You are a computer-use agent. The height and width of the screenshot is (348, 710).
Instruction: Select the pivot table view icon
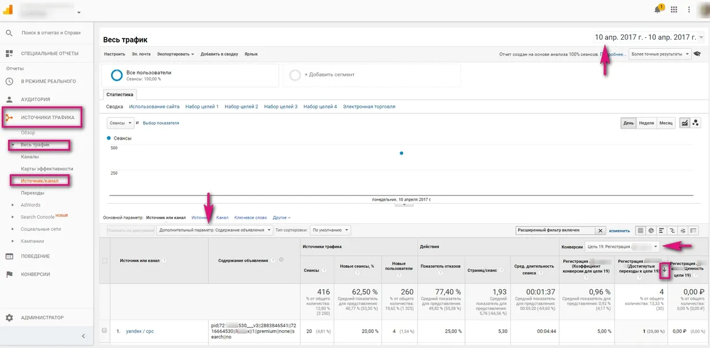click(x=693, y=231)
